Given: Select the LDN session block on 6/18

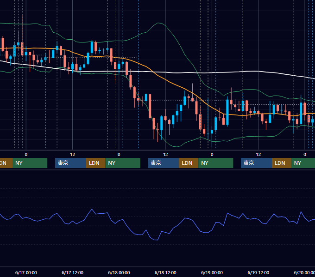Looking at the screenshot, I should [189, 163].
